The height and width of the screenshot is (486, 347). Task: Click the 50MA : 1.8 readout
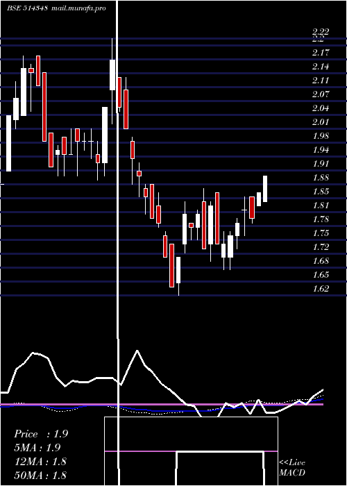40,475
